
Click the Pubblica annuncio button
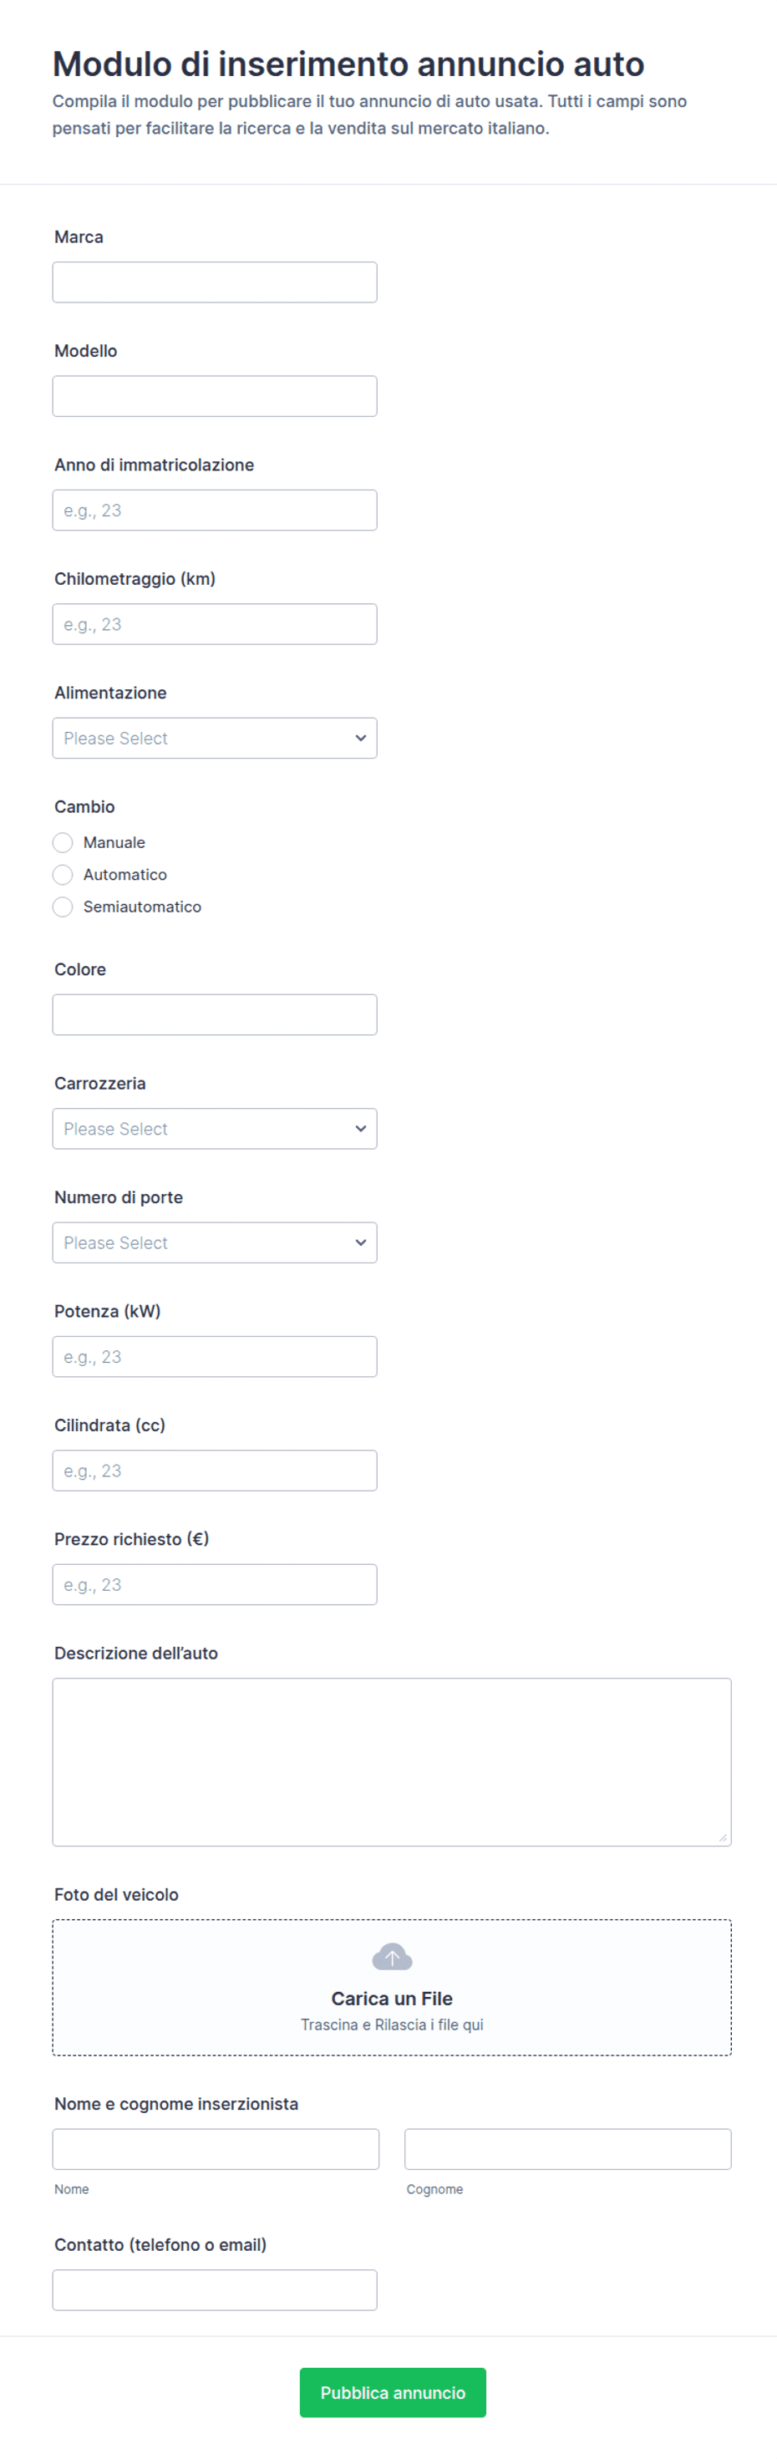coord(393,2392)
